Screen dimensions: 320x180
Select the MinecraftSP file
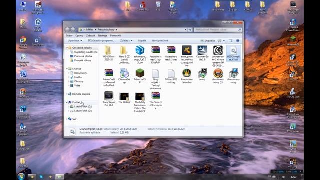[x=140, y=76]
